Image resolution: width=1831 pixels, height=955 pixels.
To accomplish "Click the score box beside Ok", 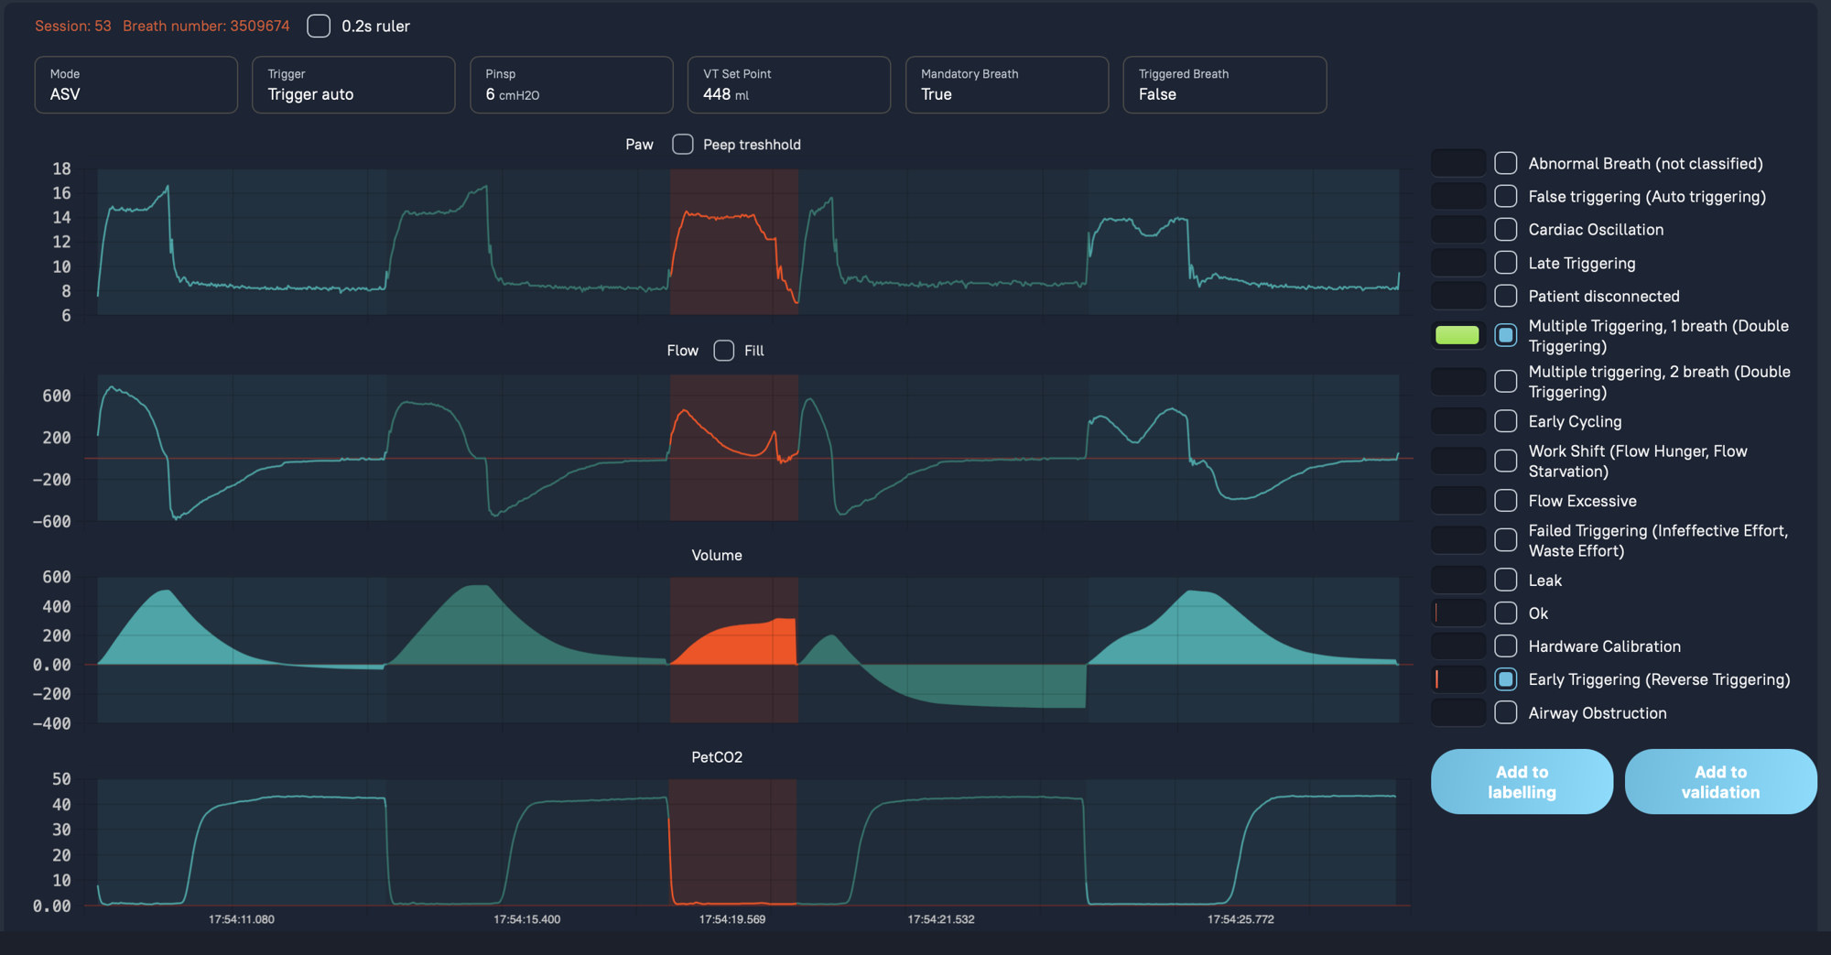I will (1458, 613).
